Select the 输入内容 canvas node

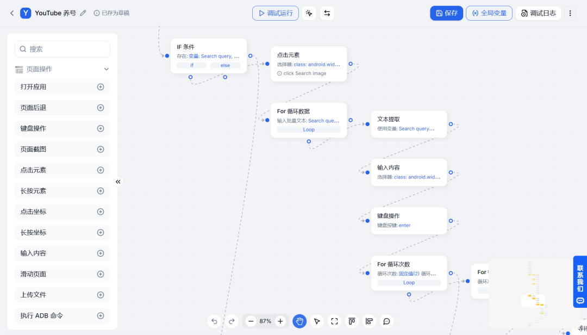click(x=409, y=172)
